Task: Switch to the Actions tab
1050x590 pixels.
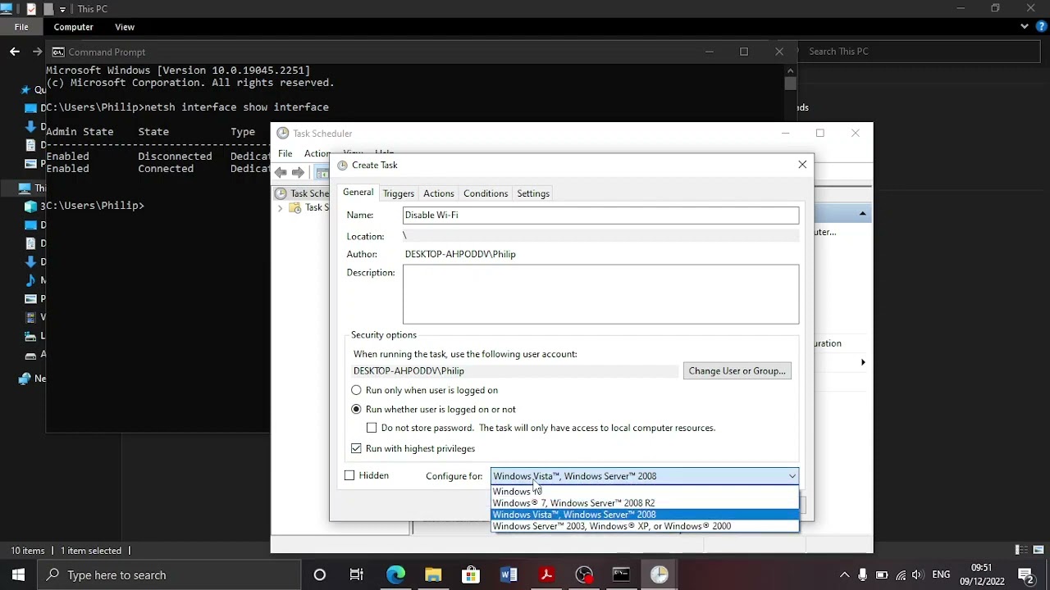Action: [x=438, y=193]
